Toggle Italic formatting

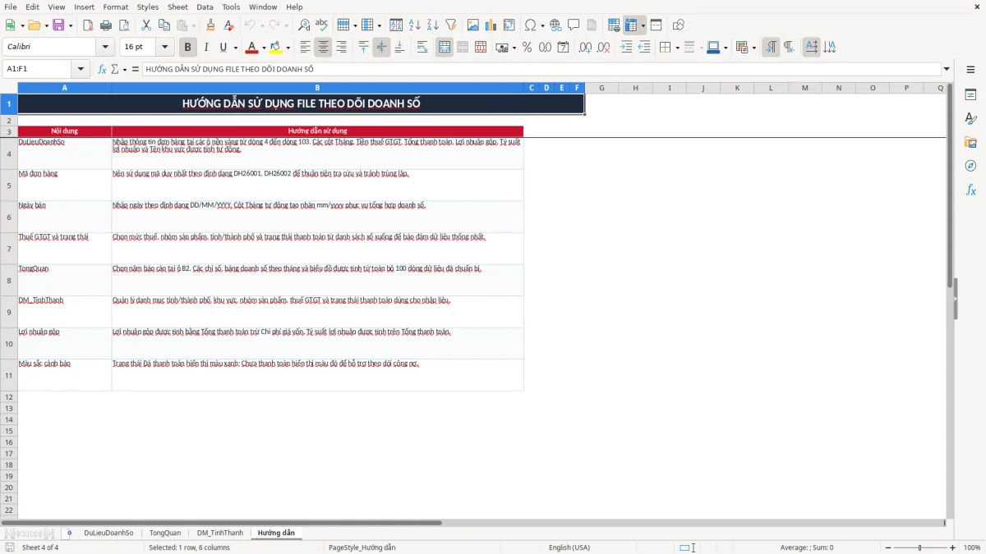(206, 48)
